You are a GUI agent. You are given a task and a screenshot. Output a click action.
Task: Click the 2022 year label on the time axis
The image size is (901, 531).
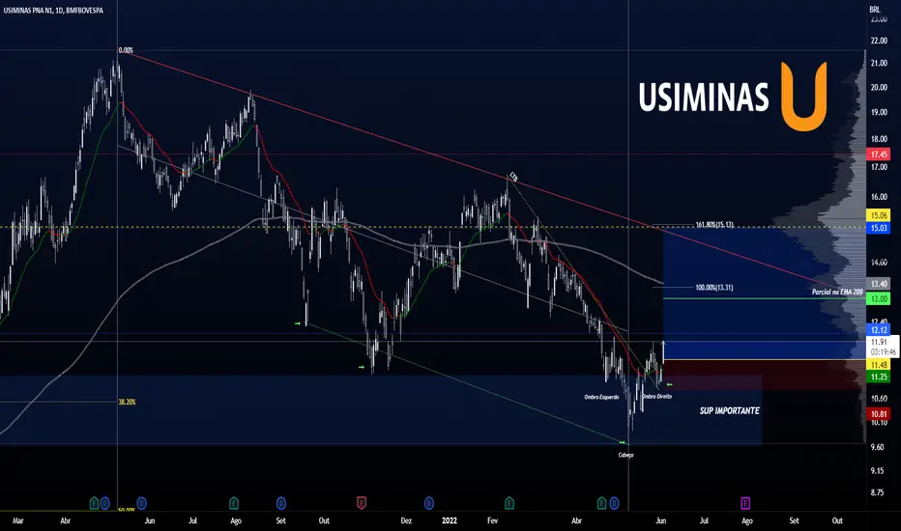(x=450, y=520)
